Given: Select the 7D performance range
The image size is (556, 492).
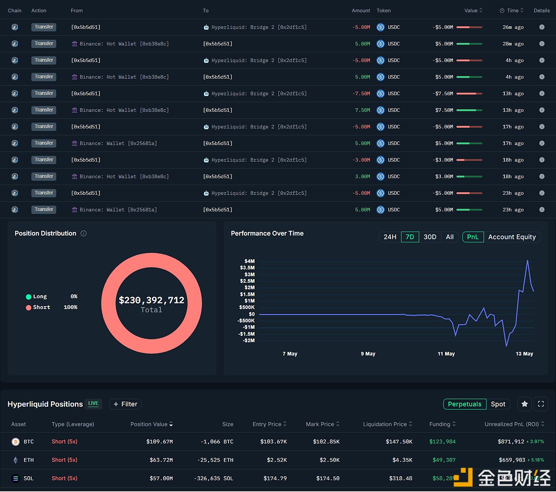Looking at the screenshot, I should 410,237.
